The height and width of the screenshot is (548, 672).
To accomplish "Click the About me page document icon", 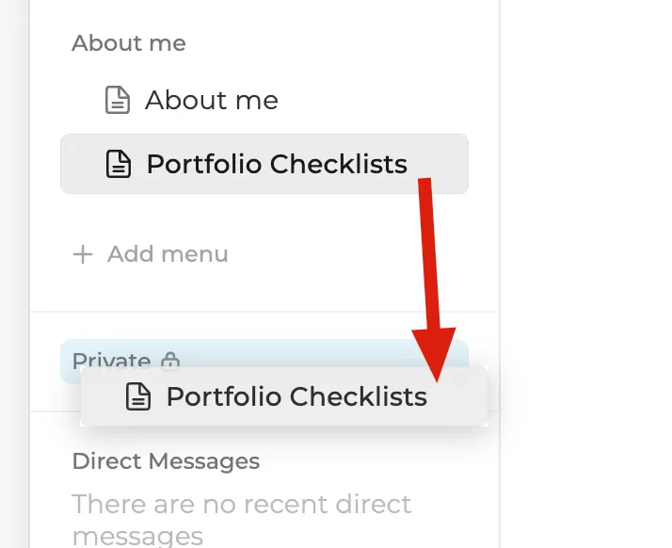I will pos(118,100).
